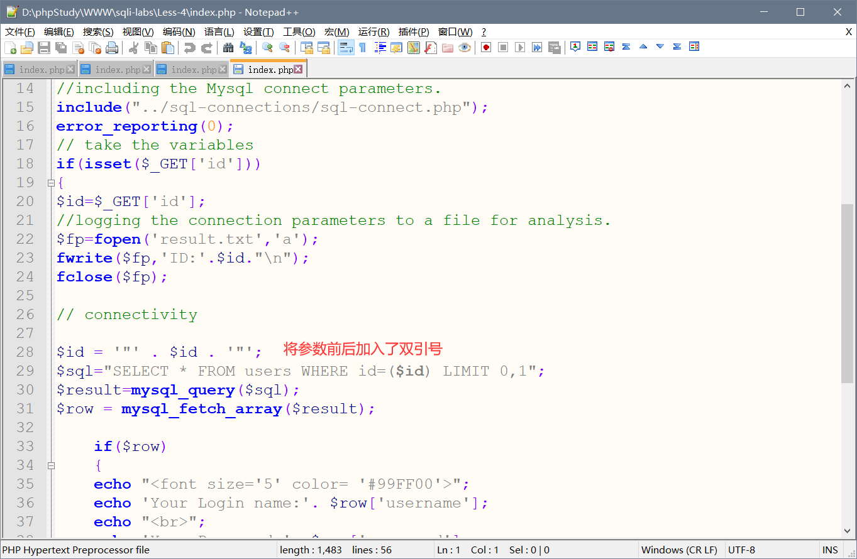
Task: Open search with the Find binoculars icon
Action: (229, 47)
